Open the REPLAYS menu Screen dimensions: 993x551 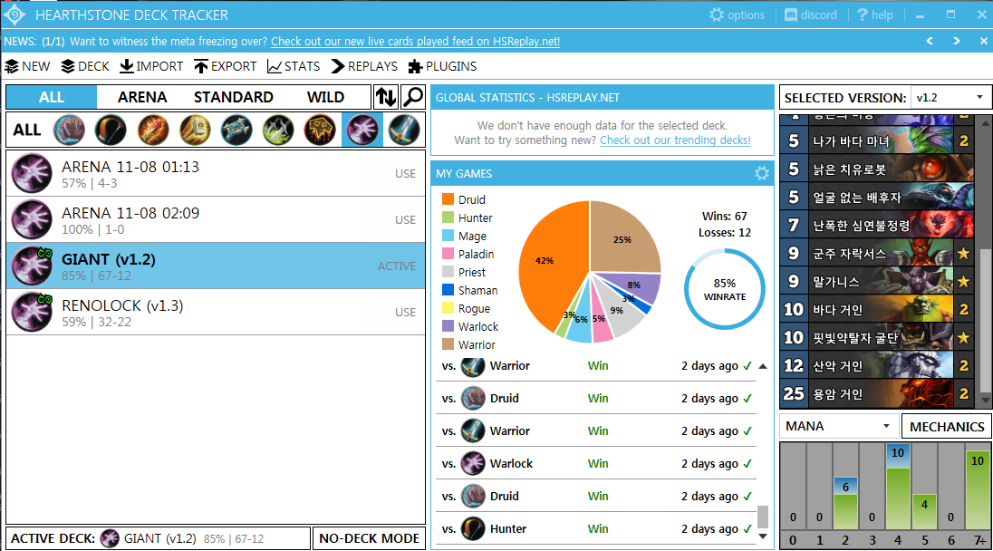point(364,66)
